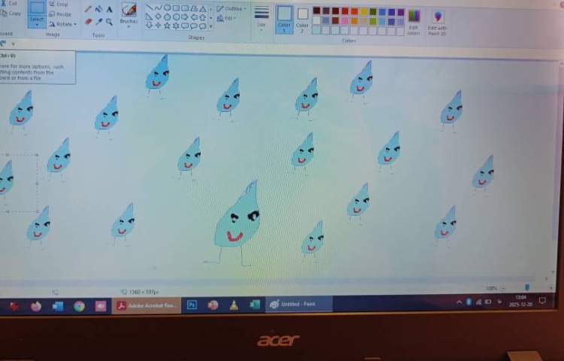Activate the Eraser tool
564x361 pixels.
(88, 22)
